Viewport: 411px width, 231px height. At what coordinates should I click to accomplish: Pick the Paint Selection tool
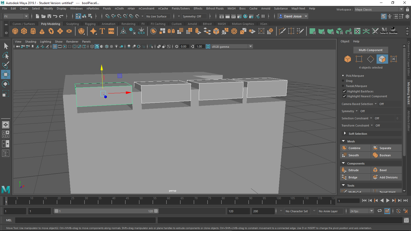pos(6,65)
